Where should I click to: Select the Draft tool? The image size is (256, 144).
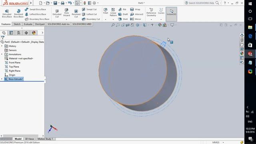coord(123,14)
